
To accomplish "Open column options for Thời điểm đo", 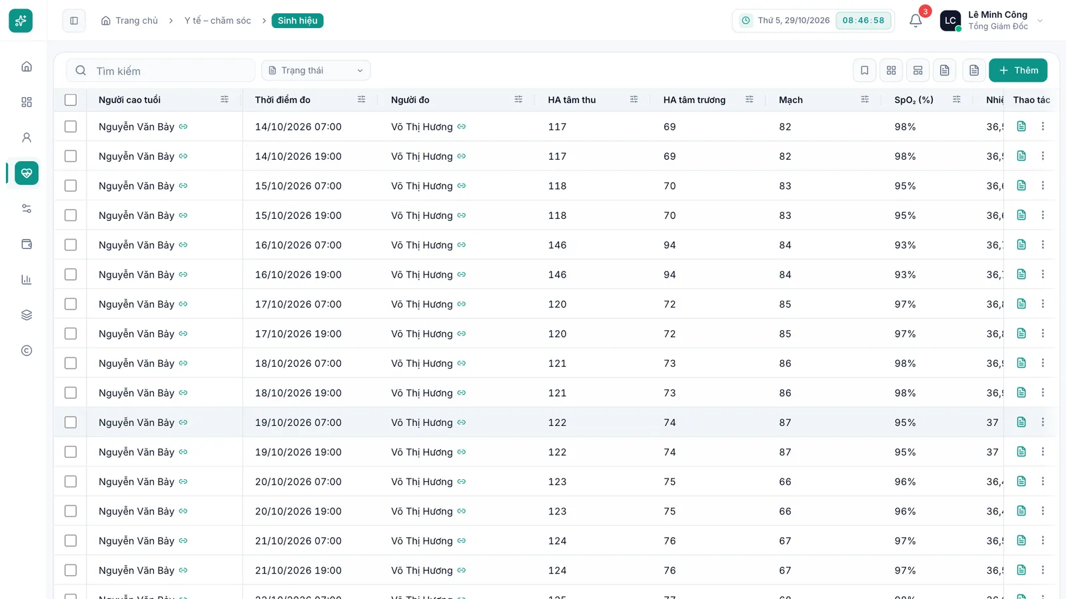I will pyautogui.click(x=361, y=99).
